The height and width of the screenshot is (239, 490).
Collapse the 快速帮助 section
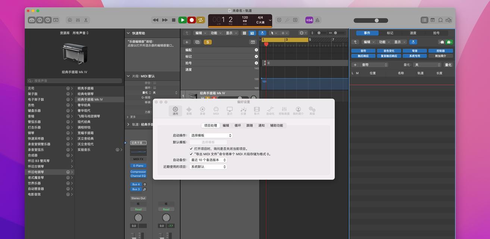tap(128, 33)
